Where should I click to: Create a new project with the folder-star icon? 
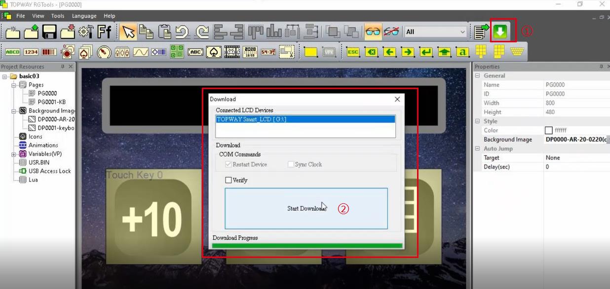coord(13,32)
